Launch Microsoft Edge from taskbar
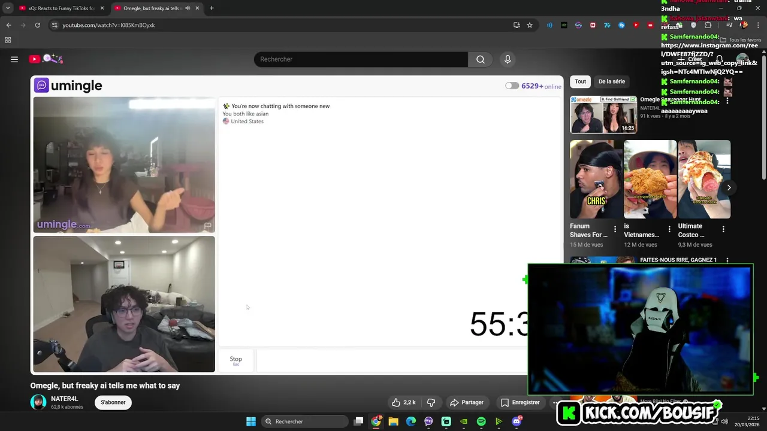The width and height of the screenshot is (767, 431). coord(411,421)
